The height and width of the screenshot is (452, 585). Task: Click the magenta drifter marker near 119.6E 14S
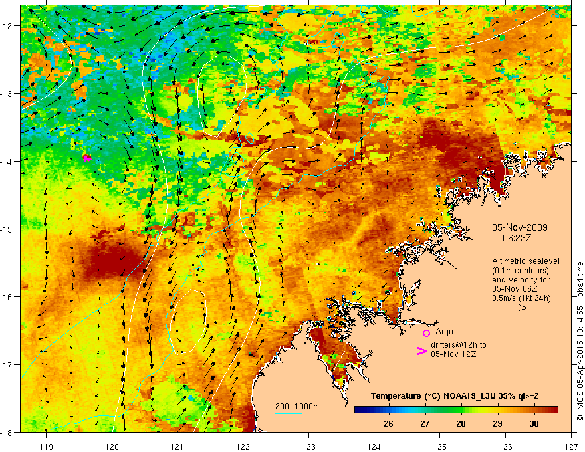86,158
